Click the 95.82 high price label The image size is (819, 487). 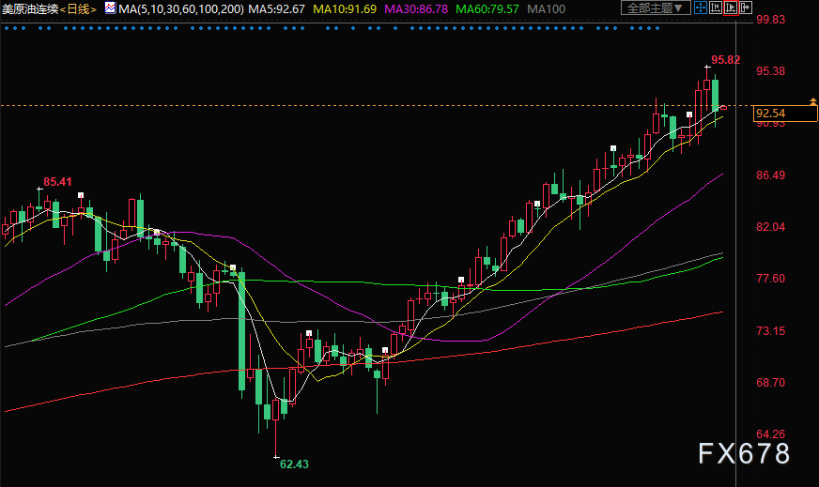tap(725, 60)
